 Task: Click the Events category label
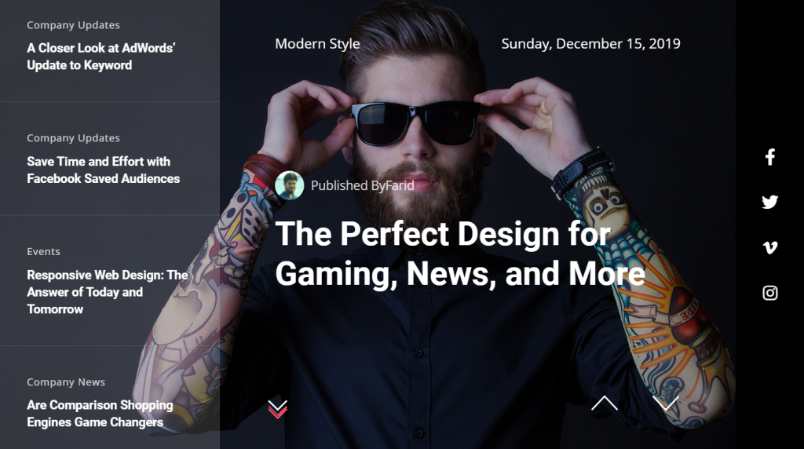pyautogui.click(x=44, y=252)
